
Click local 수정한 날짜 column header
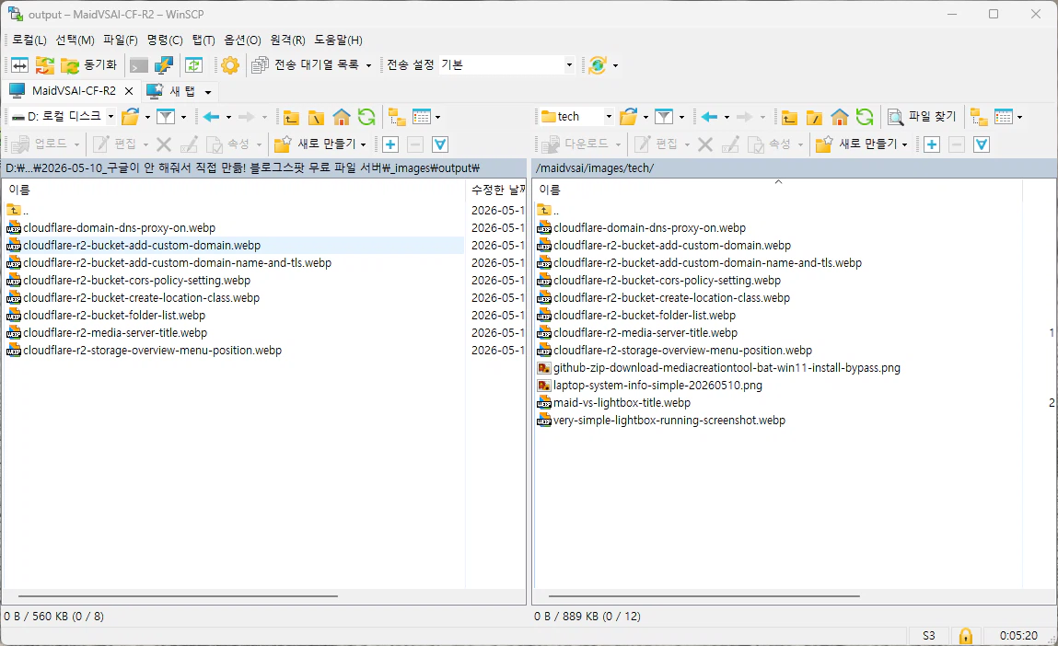496,190
